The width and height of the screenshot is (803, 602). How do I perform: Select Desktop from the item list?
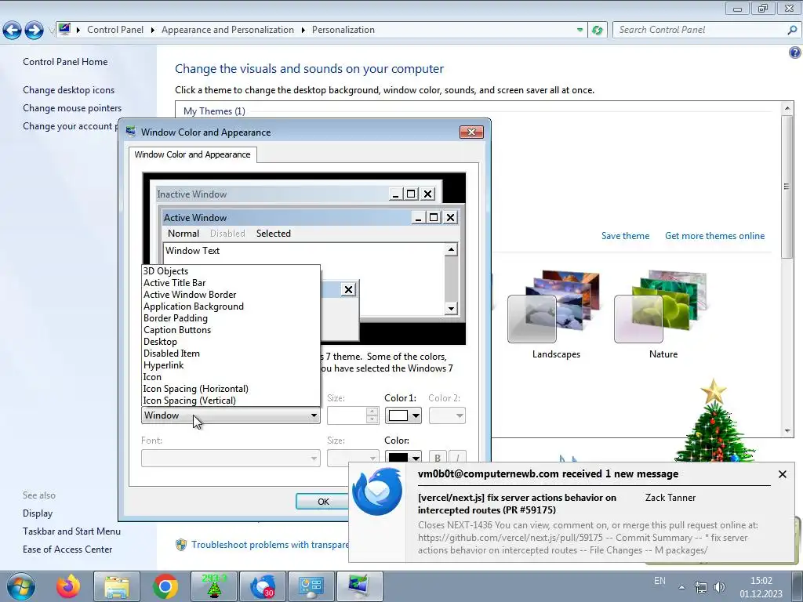tap(231, 342)
